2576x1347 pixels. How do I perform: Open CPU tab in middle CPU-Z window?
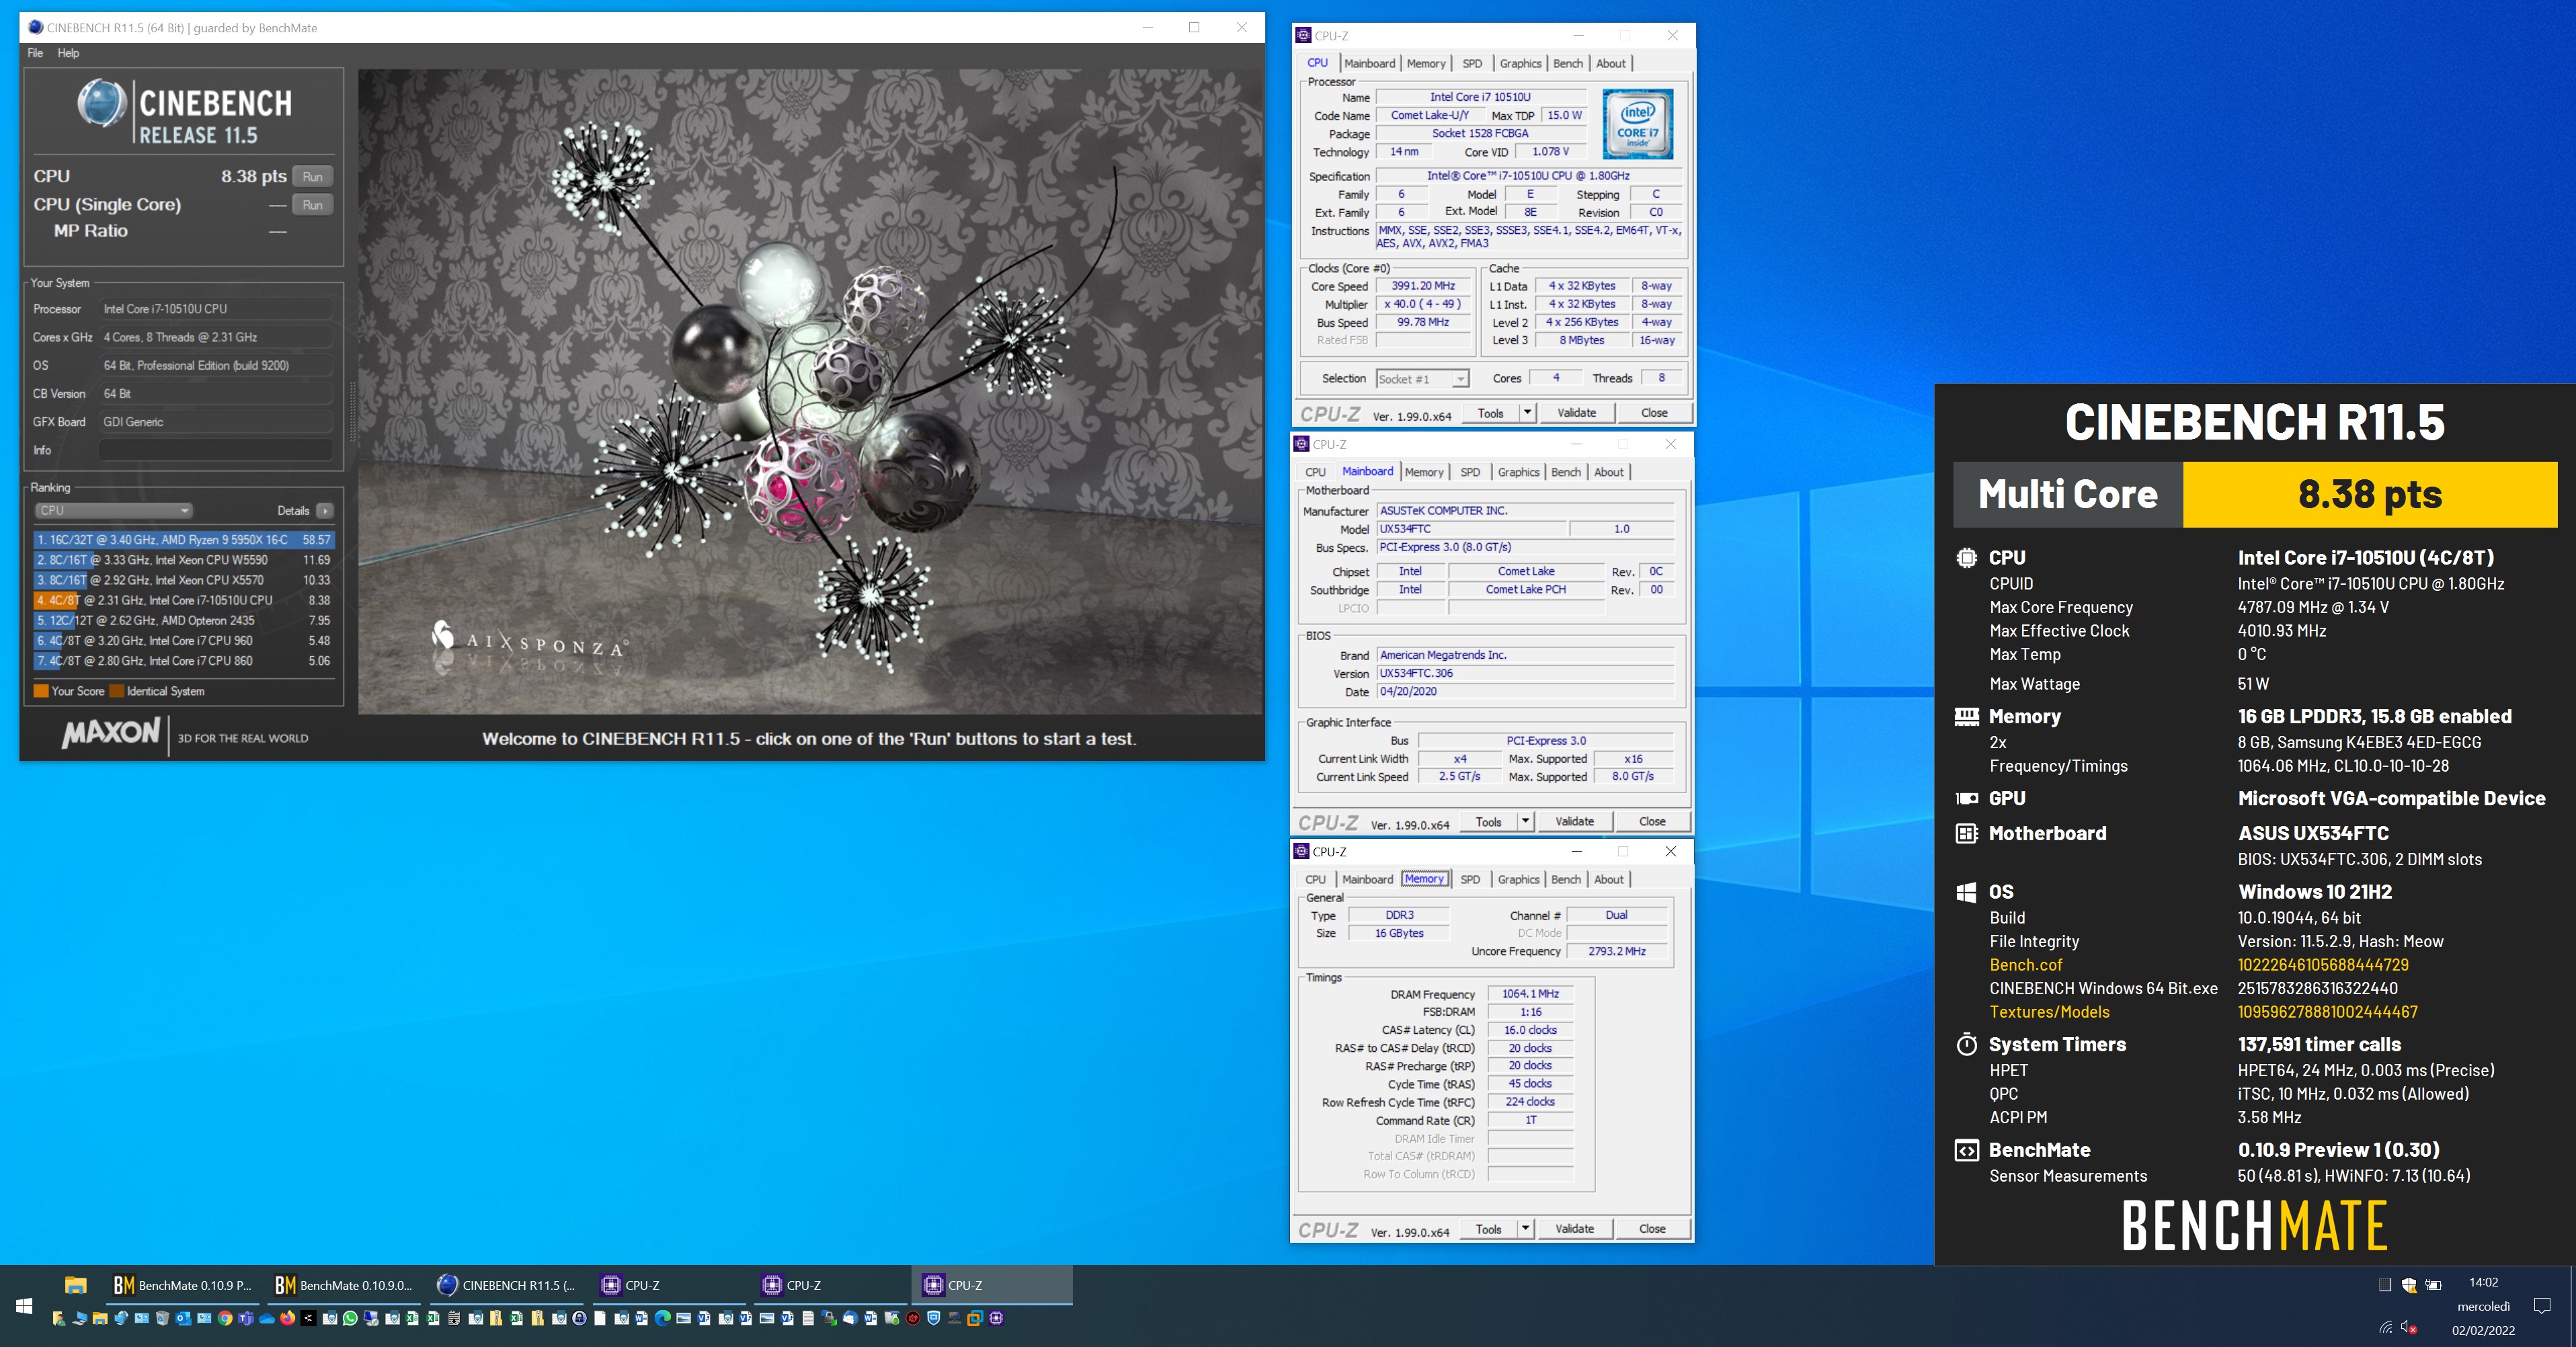1315,472
